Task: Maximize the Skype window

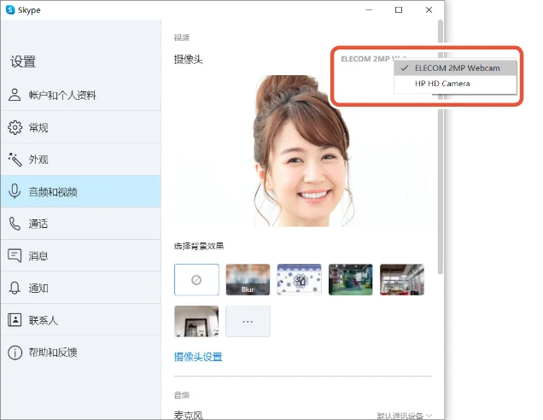Action: click(x=399, y=9)
